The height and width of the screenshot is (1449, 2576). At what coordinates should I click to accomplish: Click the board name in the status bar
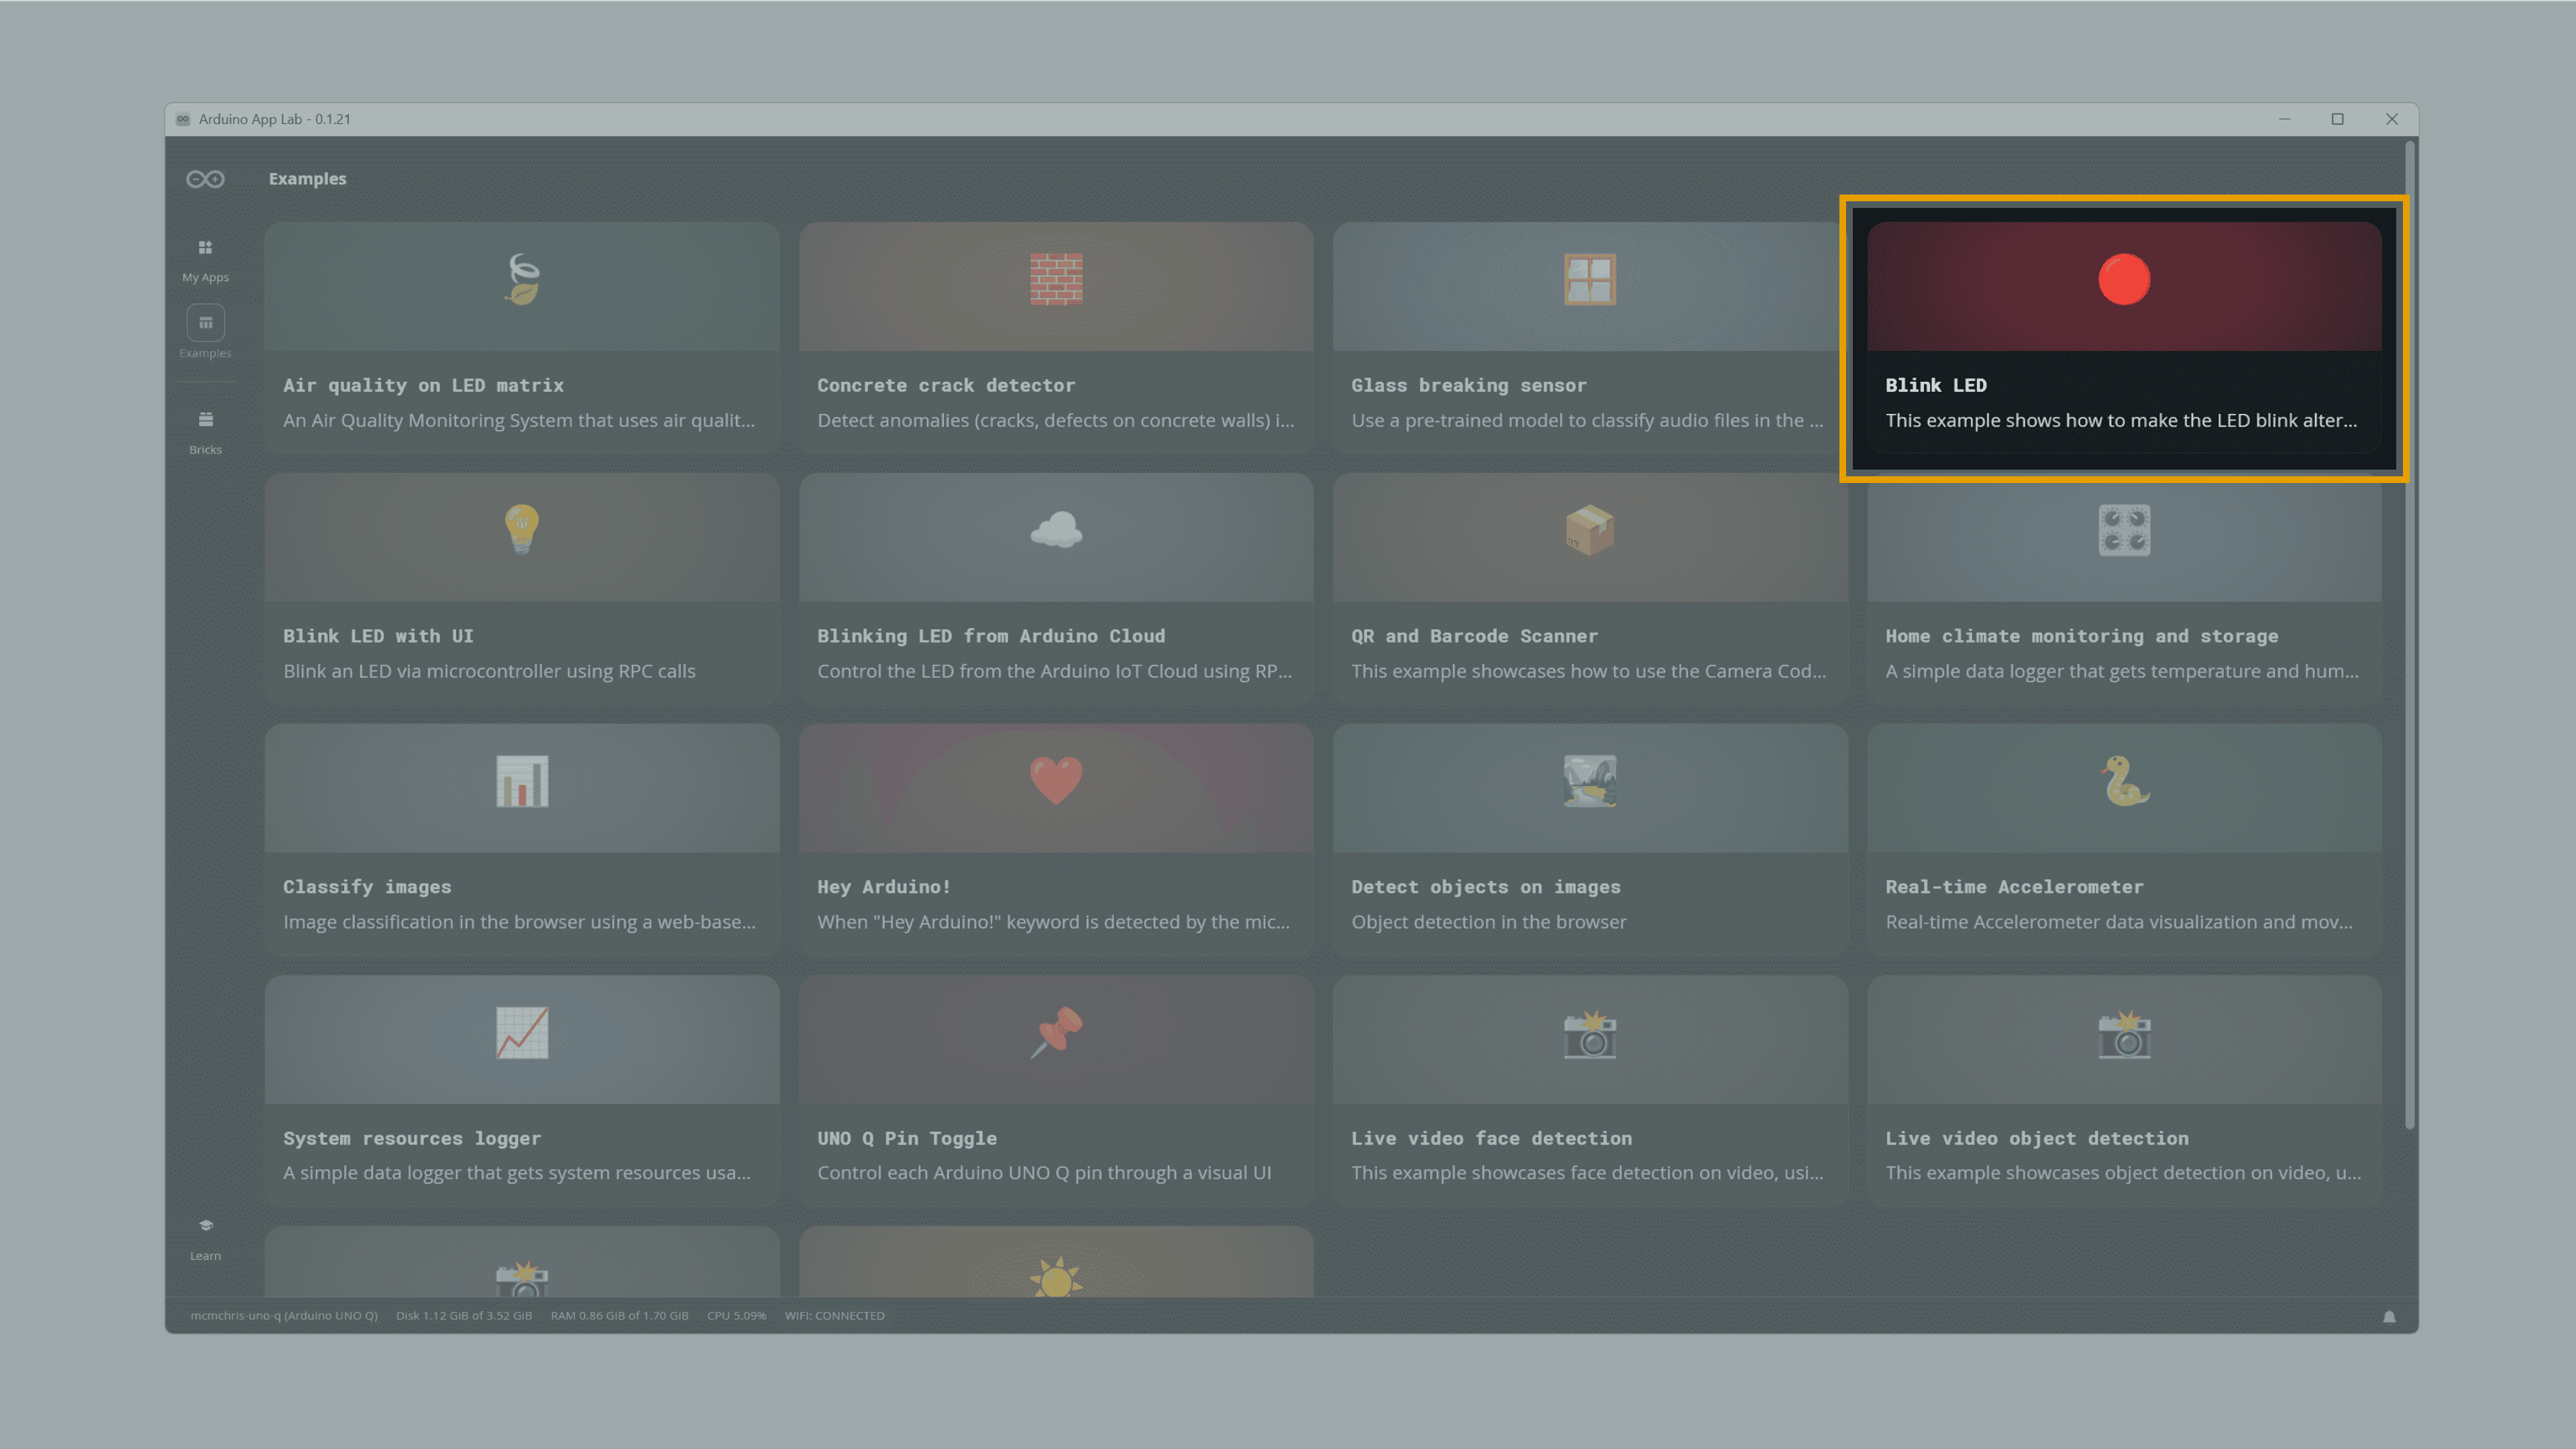284,1316
